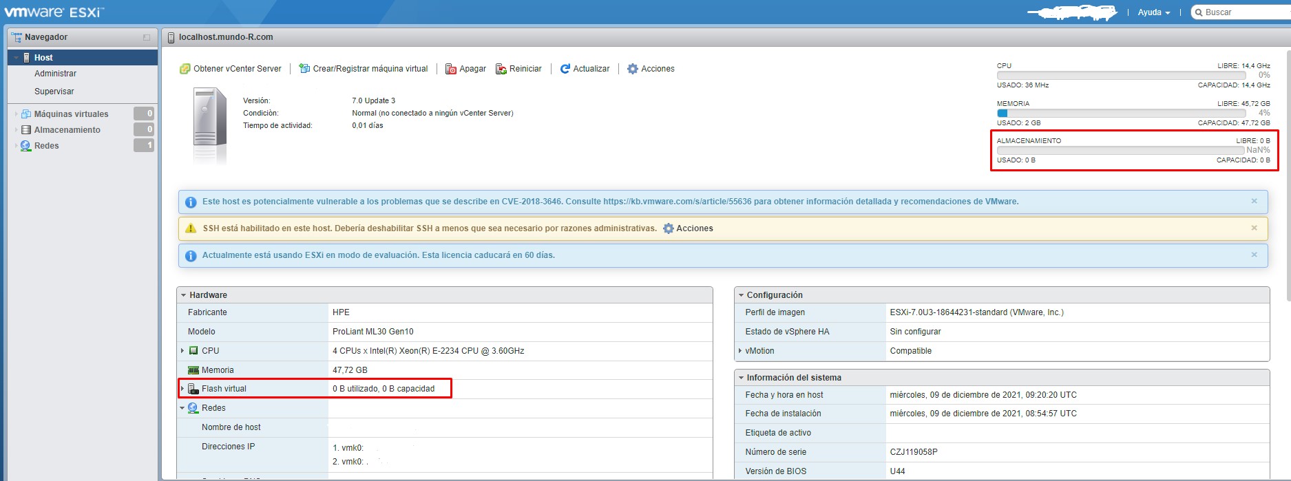Click the evaluation license info icon
Screen dimensions: 1291x481
[x=191, y=255]
